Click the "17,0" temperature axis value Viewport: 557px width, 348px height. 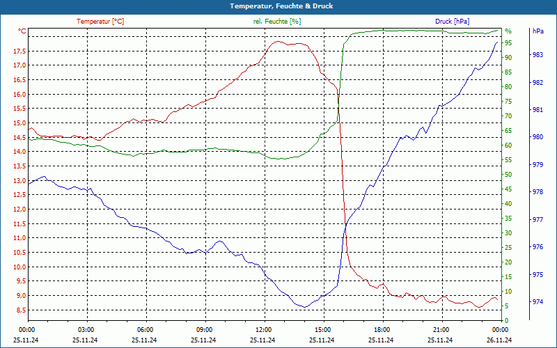tap(19, 65)
